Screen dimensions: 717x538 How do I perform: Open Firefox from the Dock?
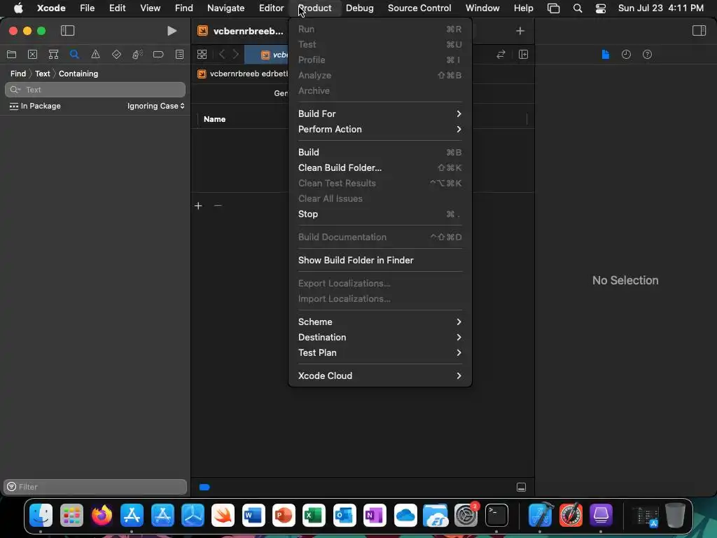pyautogui.click(x=102, y=516)
